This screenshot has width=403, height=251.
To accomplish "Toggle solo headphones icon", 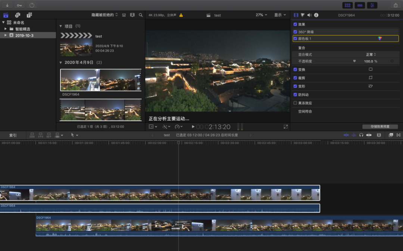I will (361, 135).
